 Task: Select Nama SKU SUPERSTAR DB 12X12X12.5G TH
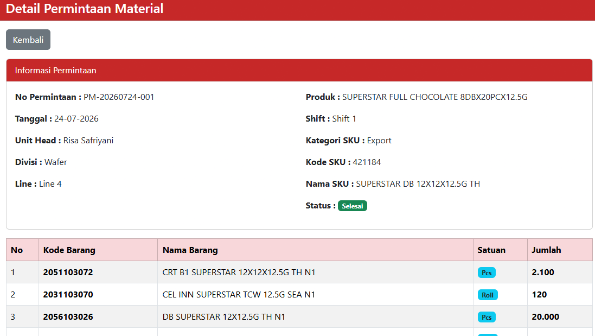(x=418, y=184)
